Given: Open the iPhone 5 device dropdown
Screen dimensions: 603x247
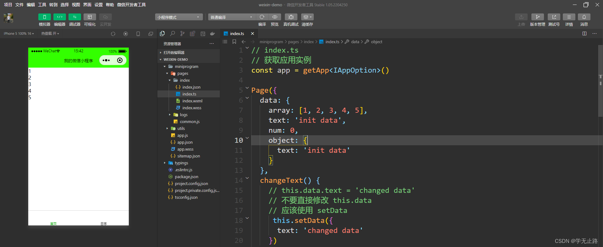Looking at the screenshot, I should (x=19, y=33).
